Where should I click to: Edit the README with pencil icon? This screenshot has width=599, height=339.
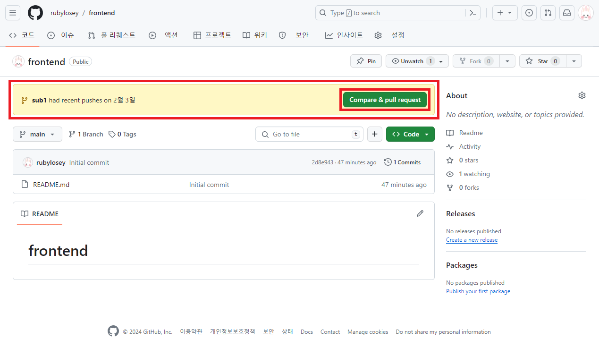[x=420, y=213]
